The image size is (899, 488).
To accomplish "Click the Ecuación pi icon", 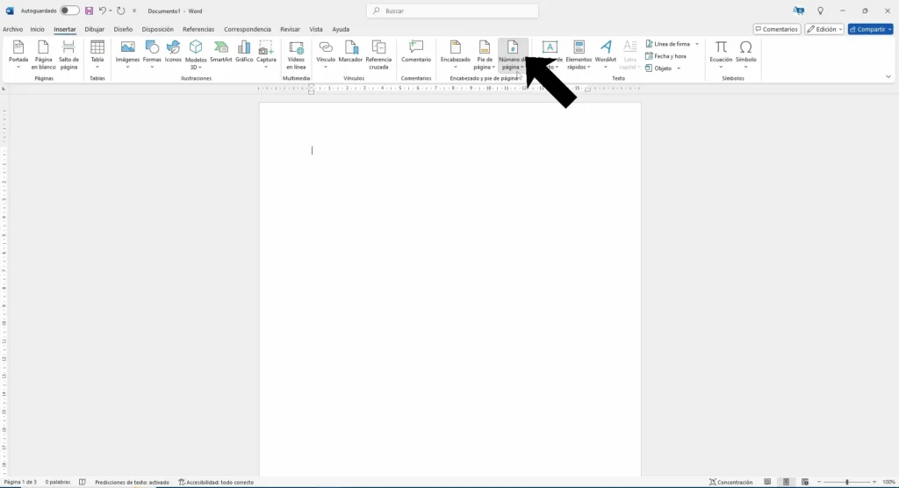I will pos(721,47).
